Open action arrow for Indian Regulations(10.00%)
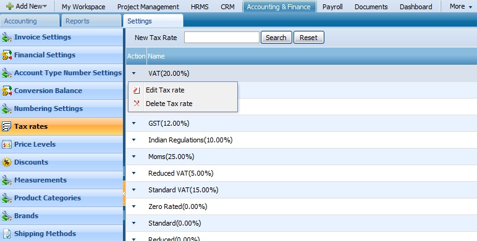 (133, 140)
